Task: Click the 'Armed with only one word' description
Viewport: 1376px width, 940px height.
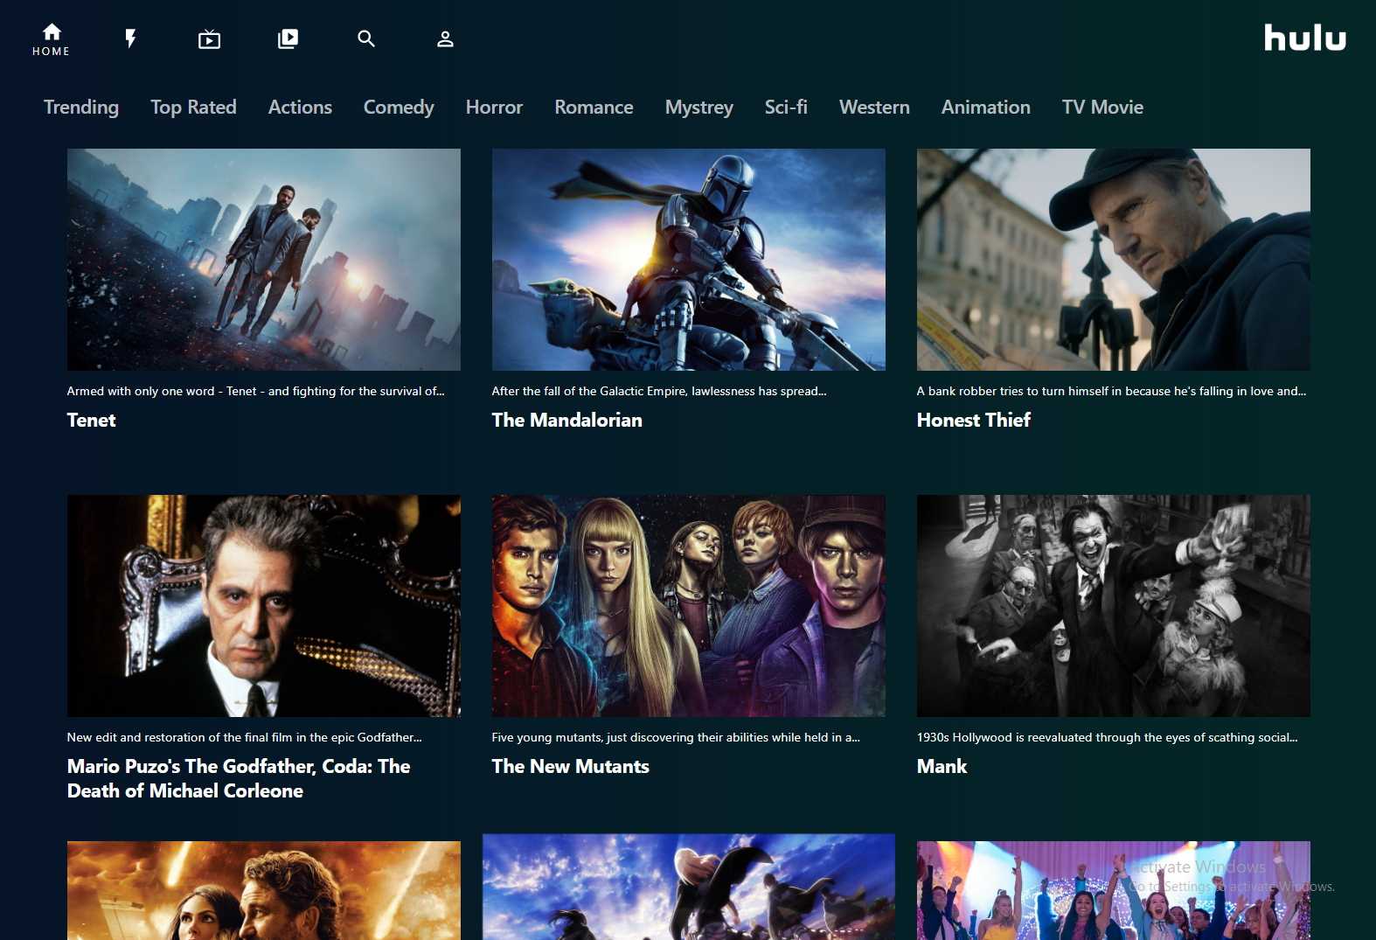Action: tap(256, 391)
